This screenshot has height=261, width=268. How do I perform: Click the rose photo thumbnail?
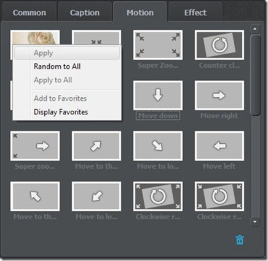click(x=35, y=38)
